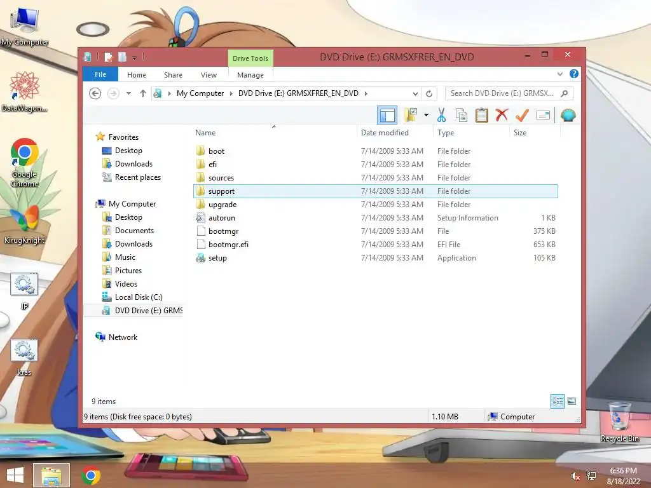Click the File Explorer taskbar button
The height and width of the screenshot is (488, 651).
[51, 475]
